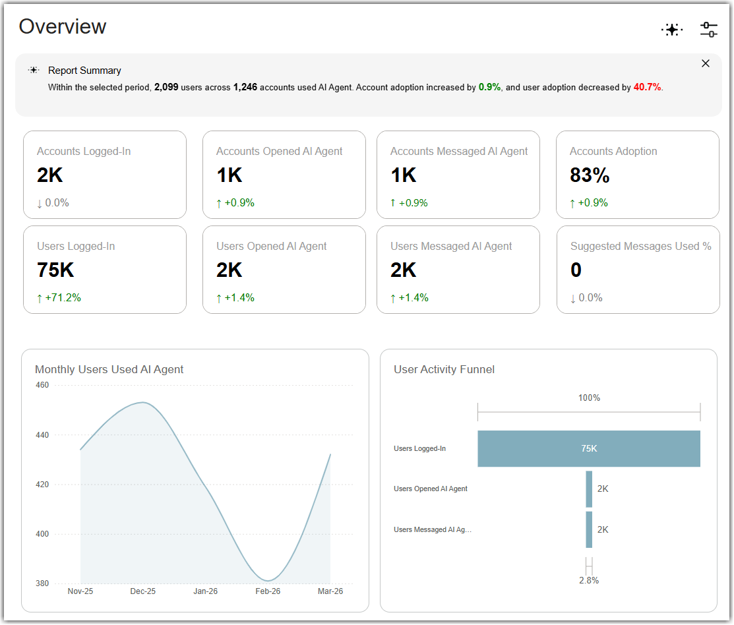Open the Users Opened AI Agent card
This screenshot has width=734, height=625.
click(x=284, y=270)
